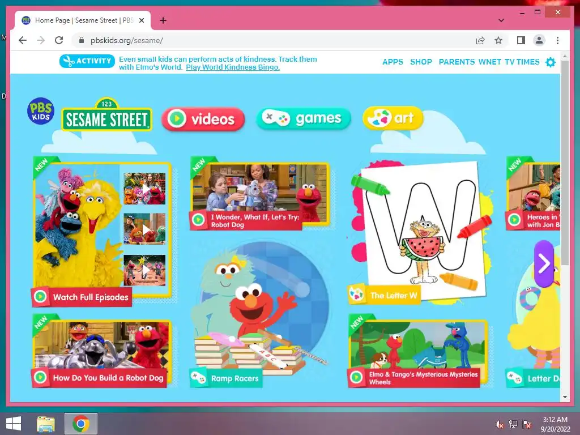This screenshot has width=580, height=435.
Task: Open the WNET TV TIMES link
Action: tap(509, 62)
